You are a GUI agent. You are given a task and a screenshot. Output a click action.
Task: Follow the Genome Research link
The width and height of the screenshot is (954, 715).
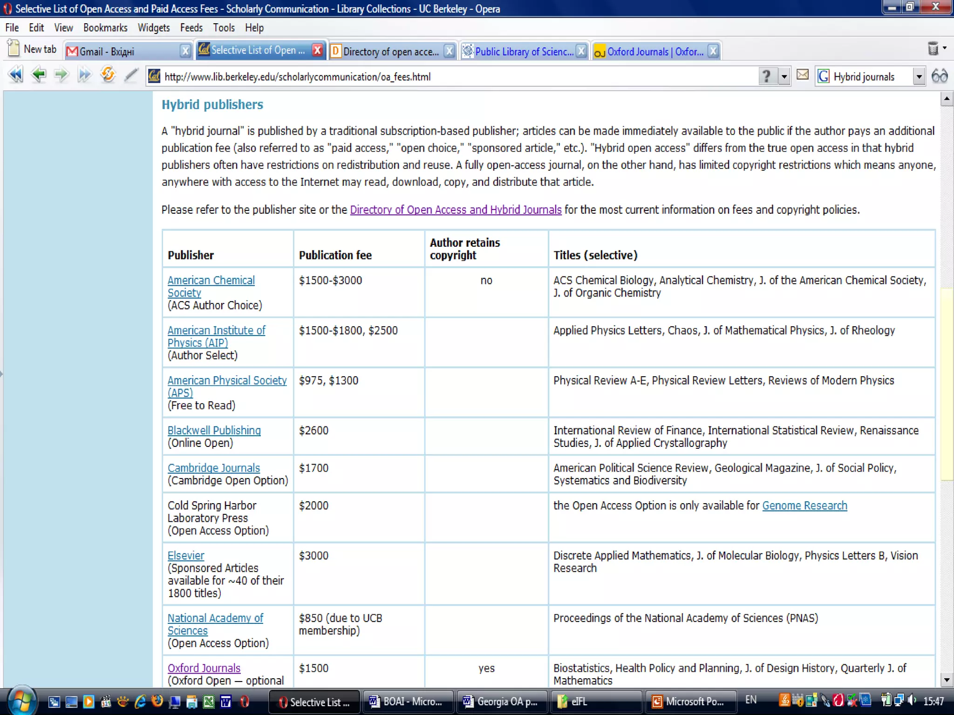click(804, 506)
